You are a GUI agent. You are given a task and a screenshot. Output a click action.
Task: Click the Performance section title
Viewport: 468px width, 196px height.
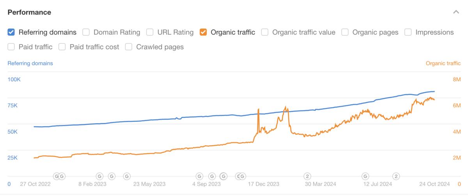[x=30, y=12]
